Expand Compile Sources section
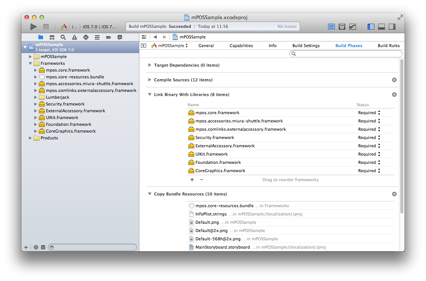This screenshot has width=426, height=281. click(150, 80)
